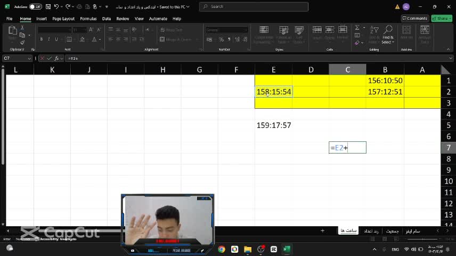Click the Share button
Viewport: 456px width, 256px height.
pyautogui.click(x=442, y=18)
